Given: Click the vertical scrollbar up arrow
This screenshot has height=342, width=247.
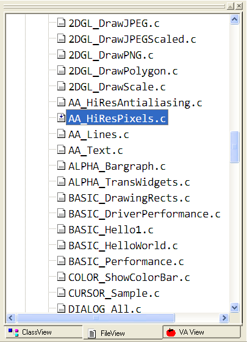Looking at the screenshot, I should click(235, 20).
